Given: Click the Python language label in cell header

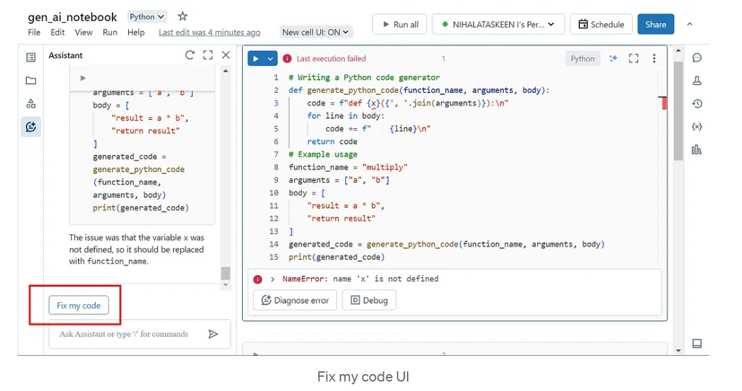Looking at the screenshot, I should click(x=583, y=59).
